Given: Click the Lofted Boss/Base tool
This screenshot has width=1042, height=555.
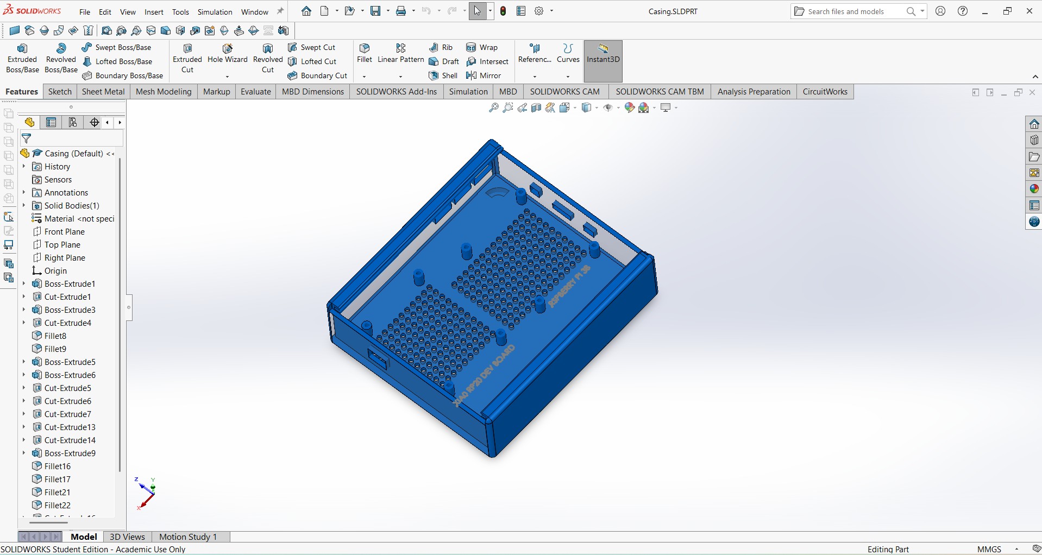Looking at the screenshot, I should [x=117, y=62].
